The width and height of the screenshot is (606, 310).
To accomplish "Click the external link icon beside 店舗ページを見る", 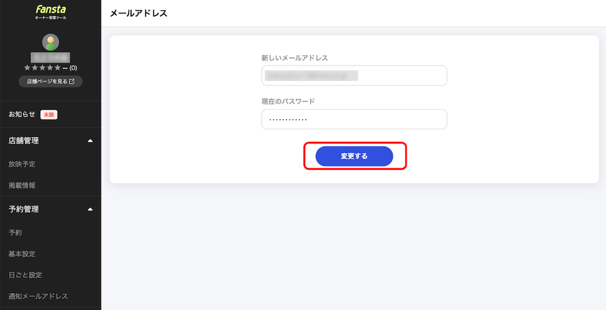I will coord(72,82).
